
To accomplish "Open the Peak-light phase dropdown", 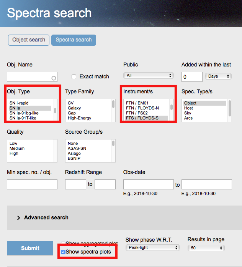I will pos(152,247).
